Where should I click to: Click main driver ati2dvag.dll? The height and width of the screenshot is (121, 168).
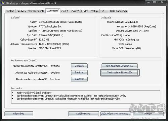pyautogui.click(x=132, y=22)
